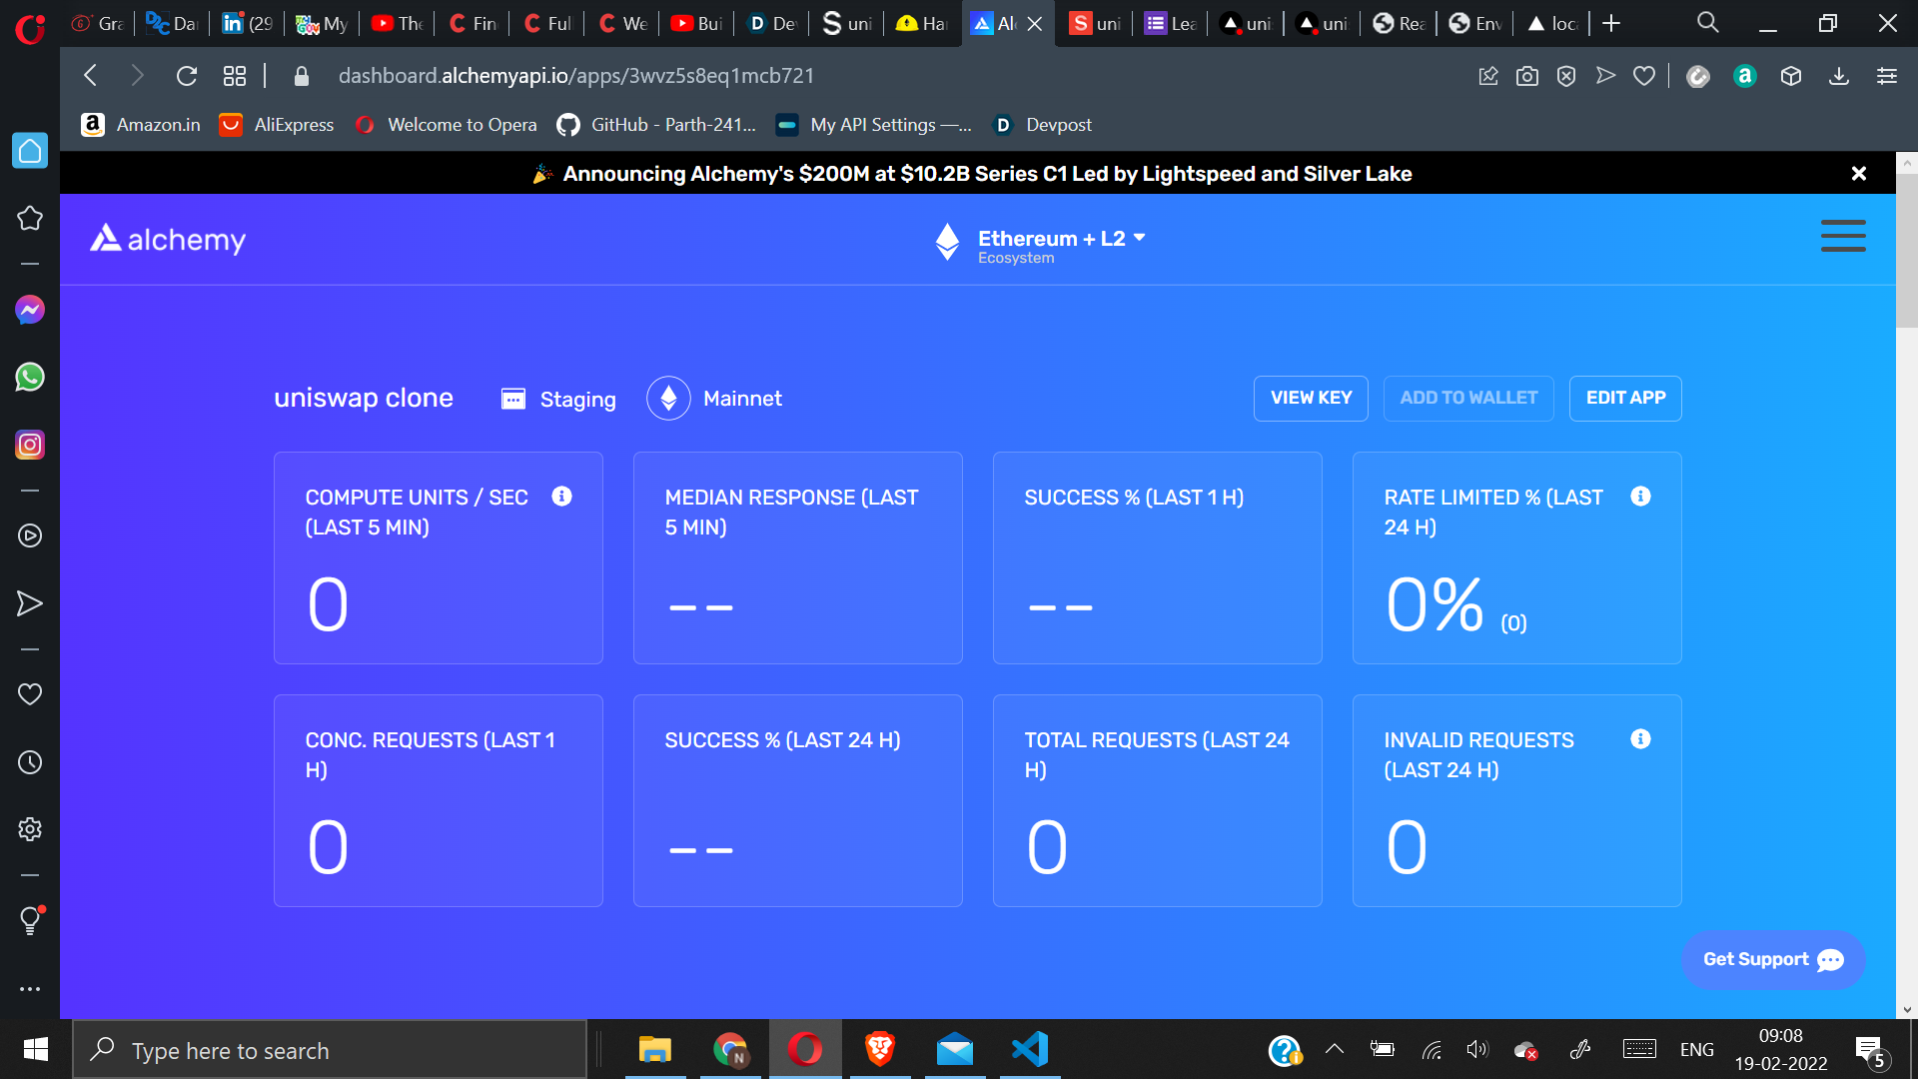Screen dimensions: 1918x1079
Task: Click info icon on Invalid Requests card
Action: 1640,739
